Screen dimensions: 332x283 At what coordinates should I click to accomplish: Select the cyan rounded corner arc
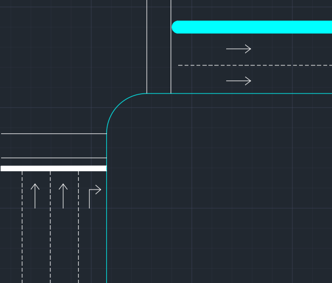[118, 105]
